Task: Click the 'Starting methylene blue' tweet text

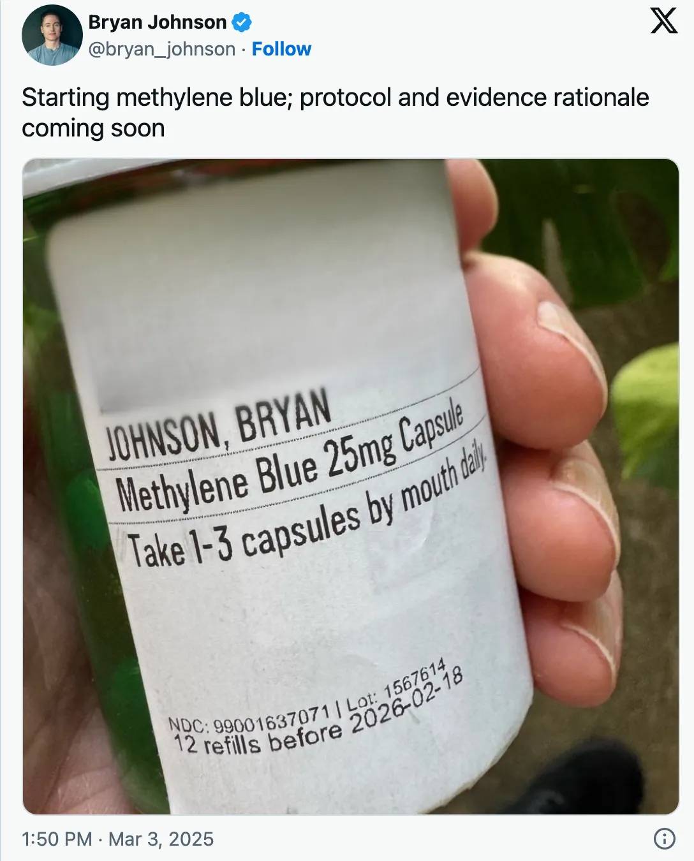Action: tap(157, 98)
